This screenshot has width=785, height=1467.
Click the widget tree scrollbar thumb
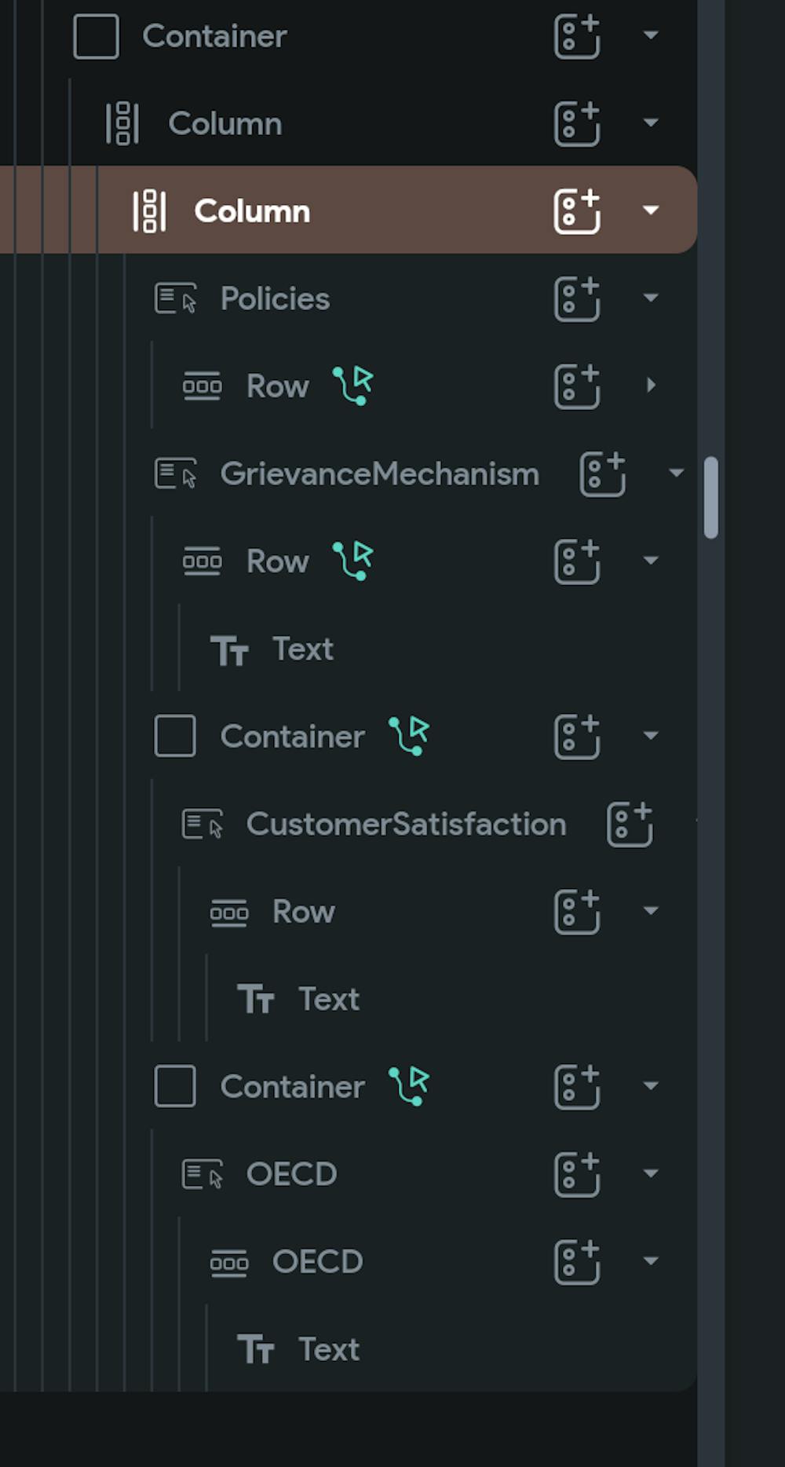pos(711,498)
